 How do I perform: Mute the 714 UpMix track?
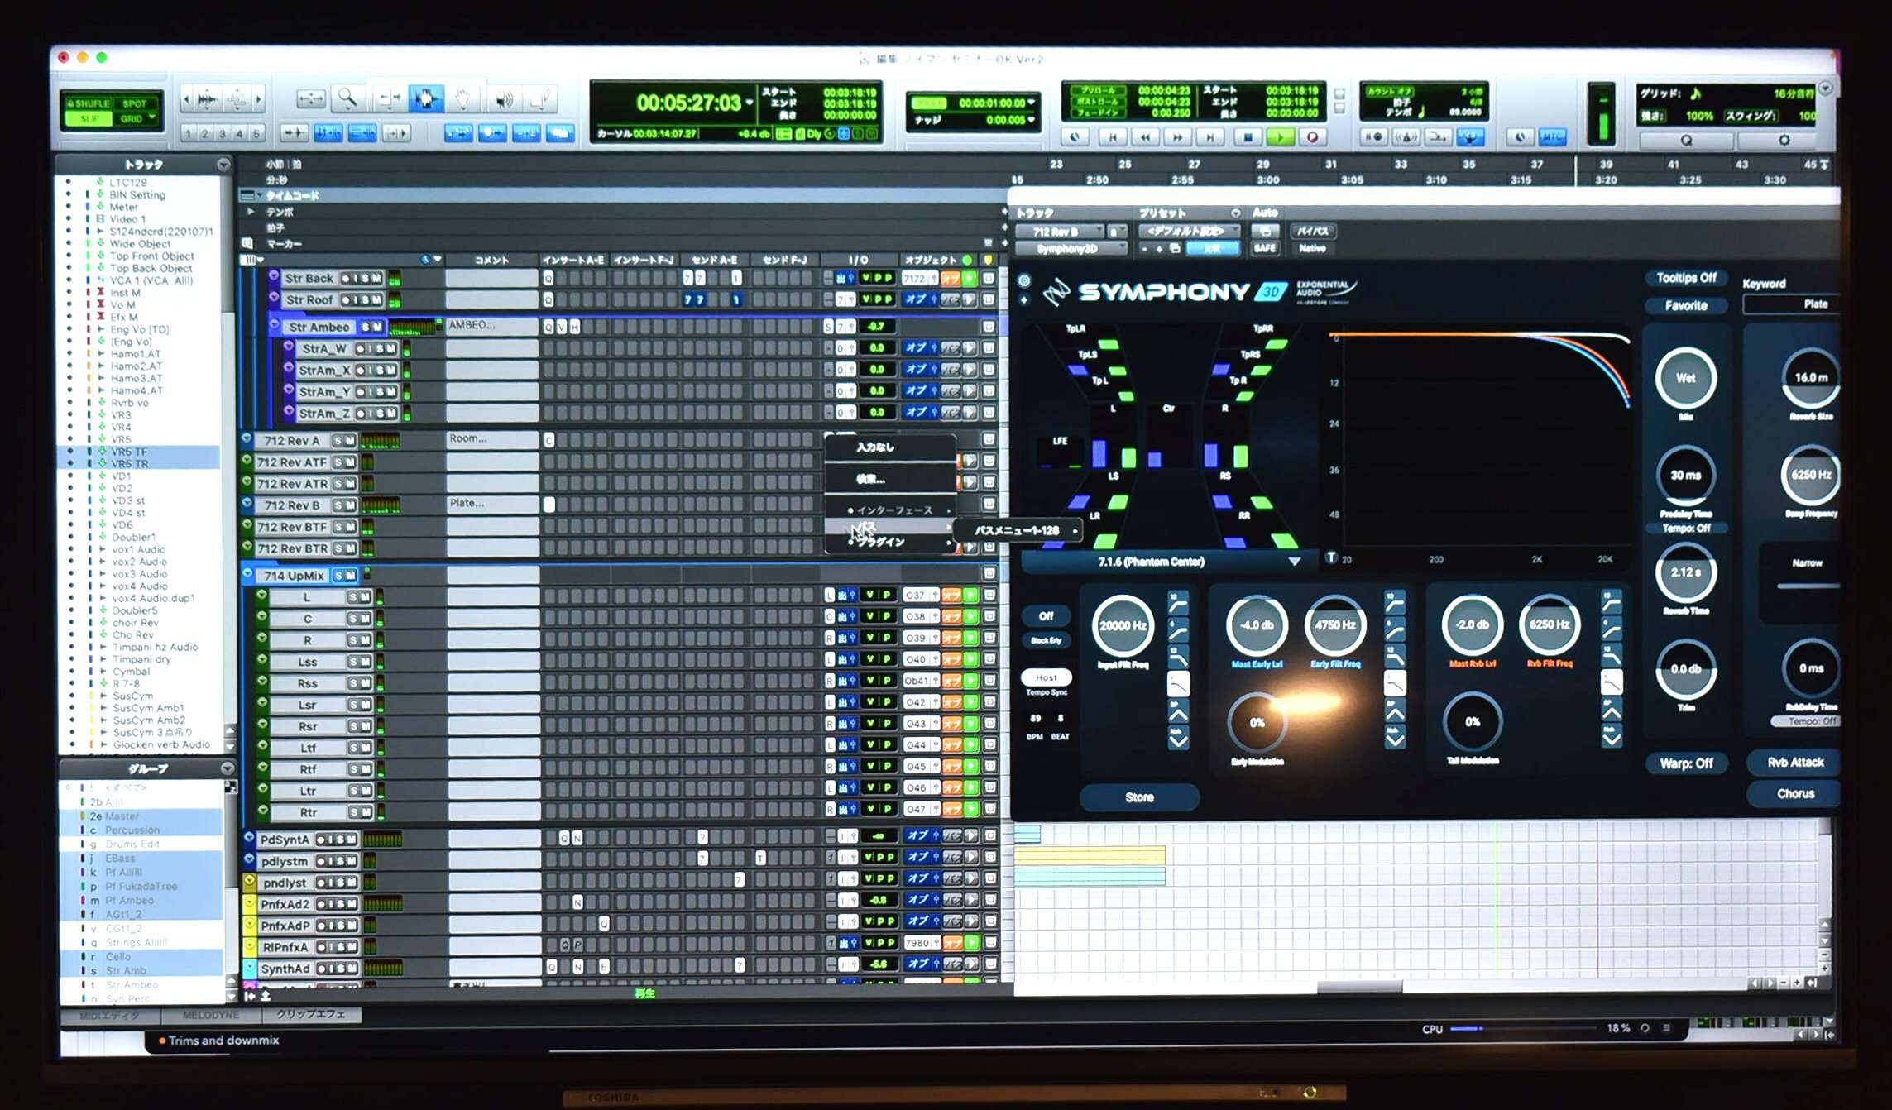click(x=352, y=575)
